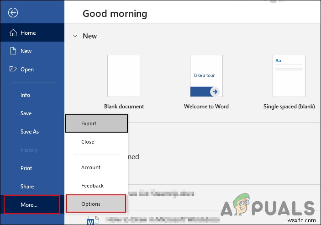The image size is (321, 225).
Task: Open Options from the flyout menu
Action: (96, 204)
